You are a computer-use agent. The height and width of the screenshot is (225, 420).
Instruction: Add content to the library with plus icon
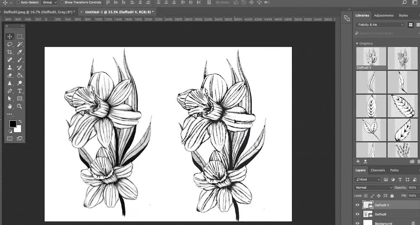click(358, 161)
